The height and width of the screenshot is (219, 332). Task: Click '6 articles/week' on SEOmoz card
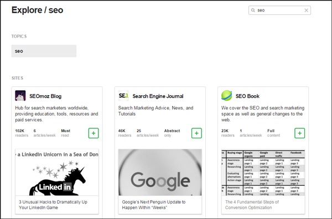pos(44,133)
